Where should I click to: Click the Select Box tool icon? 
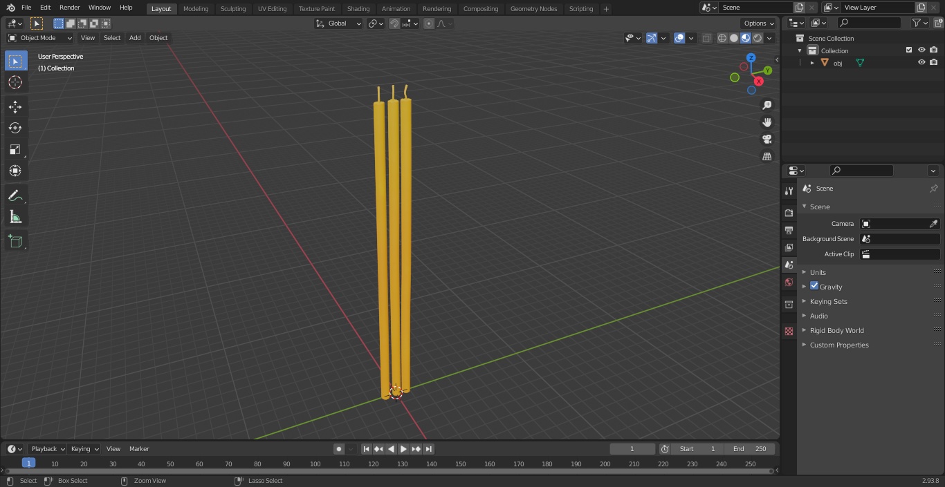(15, 61)
